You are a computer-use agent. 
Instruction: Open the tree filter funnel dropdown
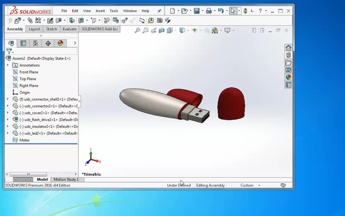click(10, 51)
